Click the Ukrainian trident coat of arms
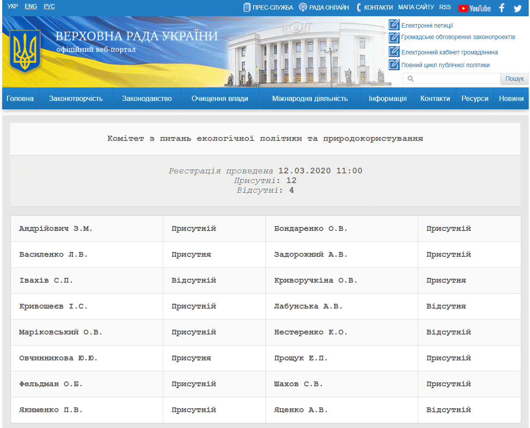This screenshot has width=530, height=428. point(25,50)
